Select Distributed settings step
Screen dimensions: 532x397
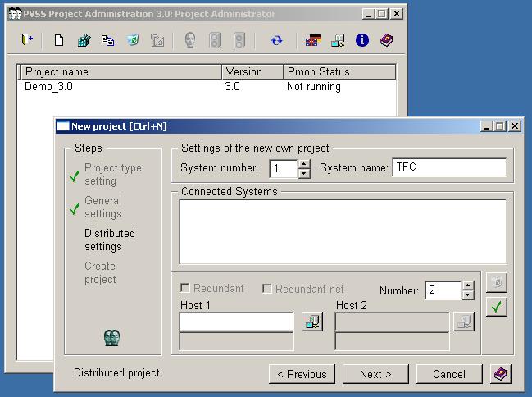[x=110, y=240]
